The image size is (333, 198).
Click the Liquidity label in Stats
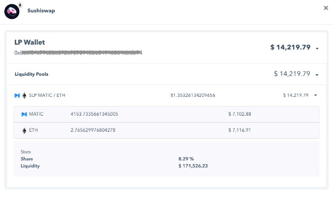[x=30, y=166]
